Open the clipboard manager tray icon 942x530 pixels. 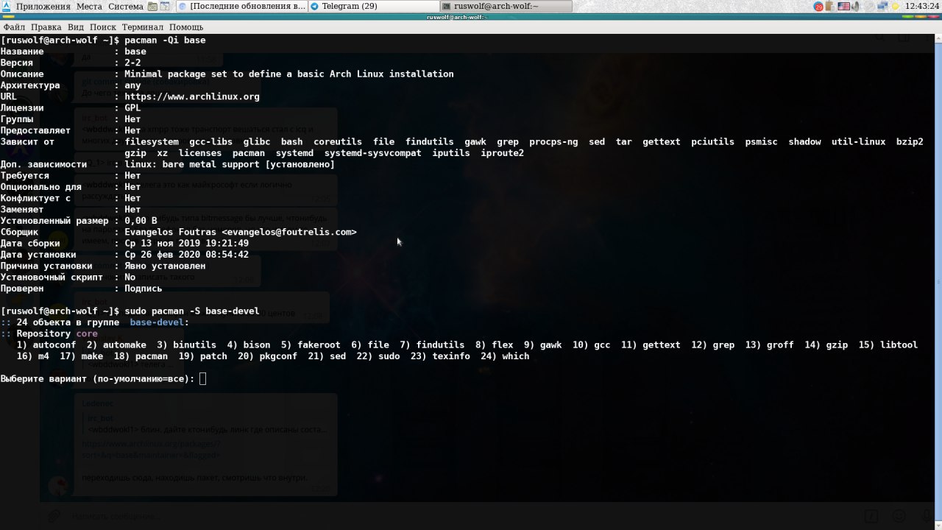(830, 7)
